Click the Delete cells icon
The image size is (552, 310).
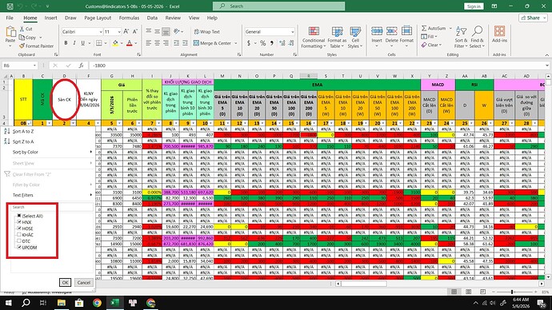coord(391,31)
